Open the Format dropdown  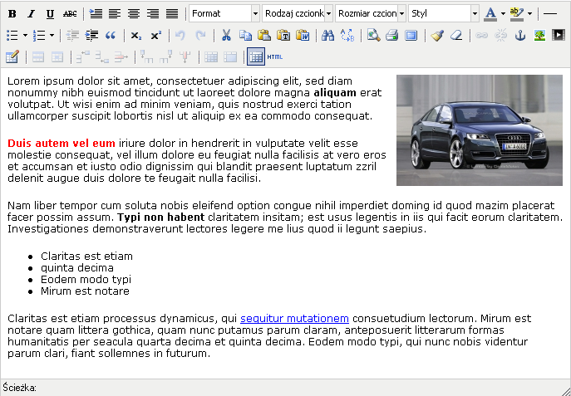point(224,14)
